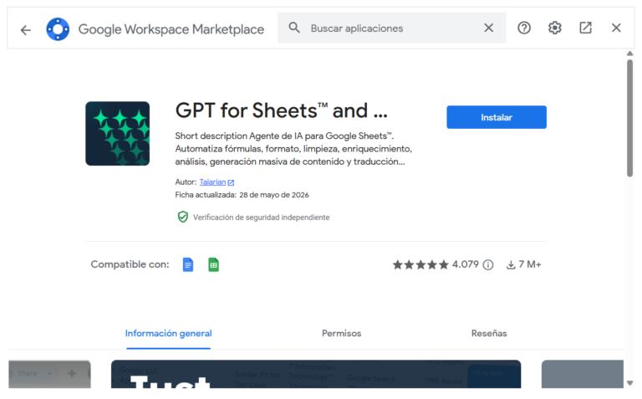This screenshot has width=642, height=399.
Task: Open the Talarian author link
Action: pyautogui.click(x=212, y=182)
